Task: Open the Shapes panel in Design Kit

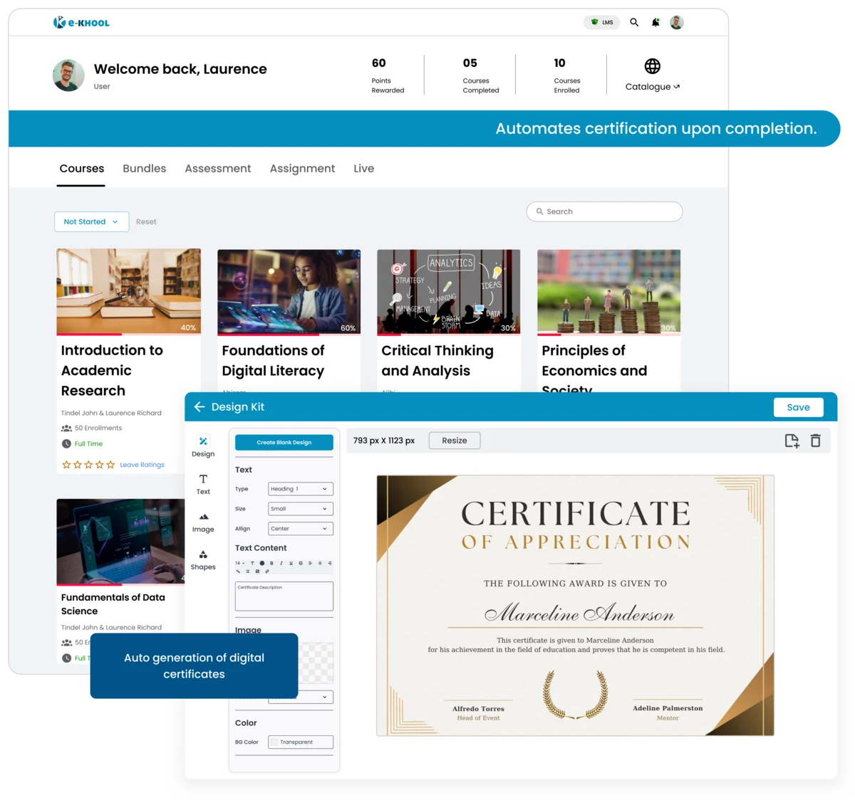Action: pyautogui.click(x=204, y=561)
